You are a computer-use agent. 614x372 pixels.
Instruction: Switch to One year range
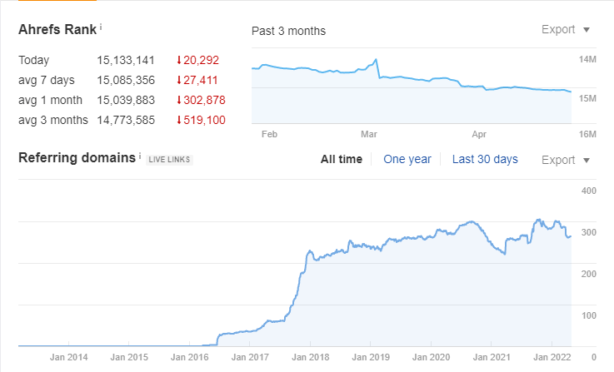407,159
